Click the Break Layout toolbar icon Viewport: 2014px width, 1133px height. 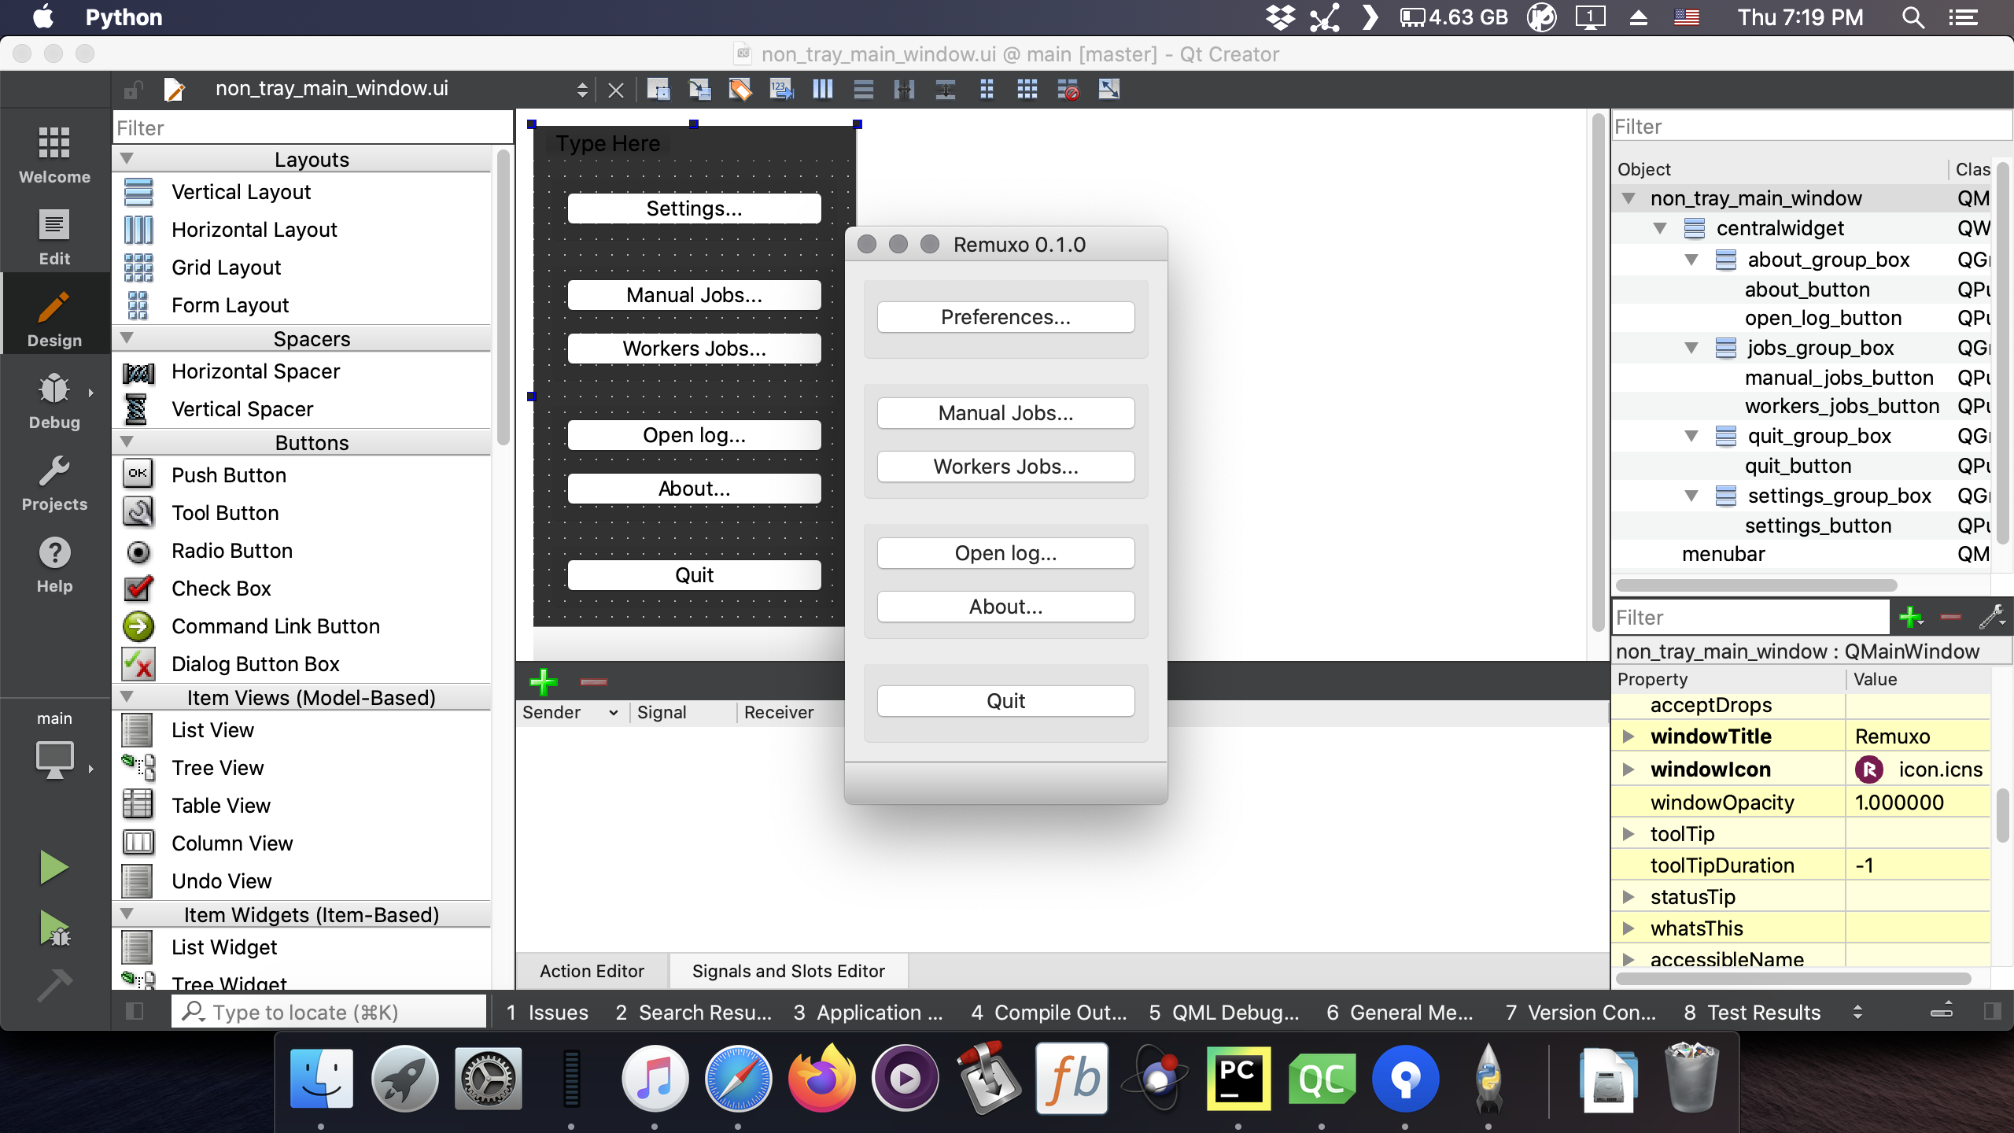tap(1068, 89)
